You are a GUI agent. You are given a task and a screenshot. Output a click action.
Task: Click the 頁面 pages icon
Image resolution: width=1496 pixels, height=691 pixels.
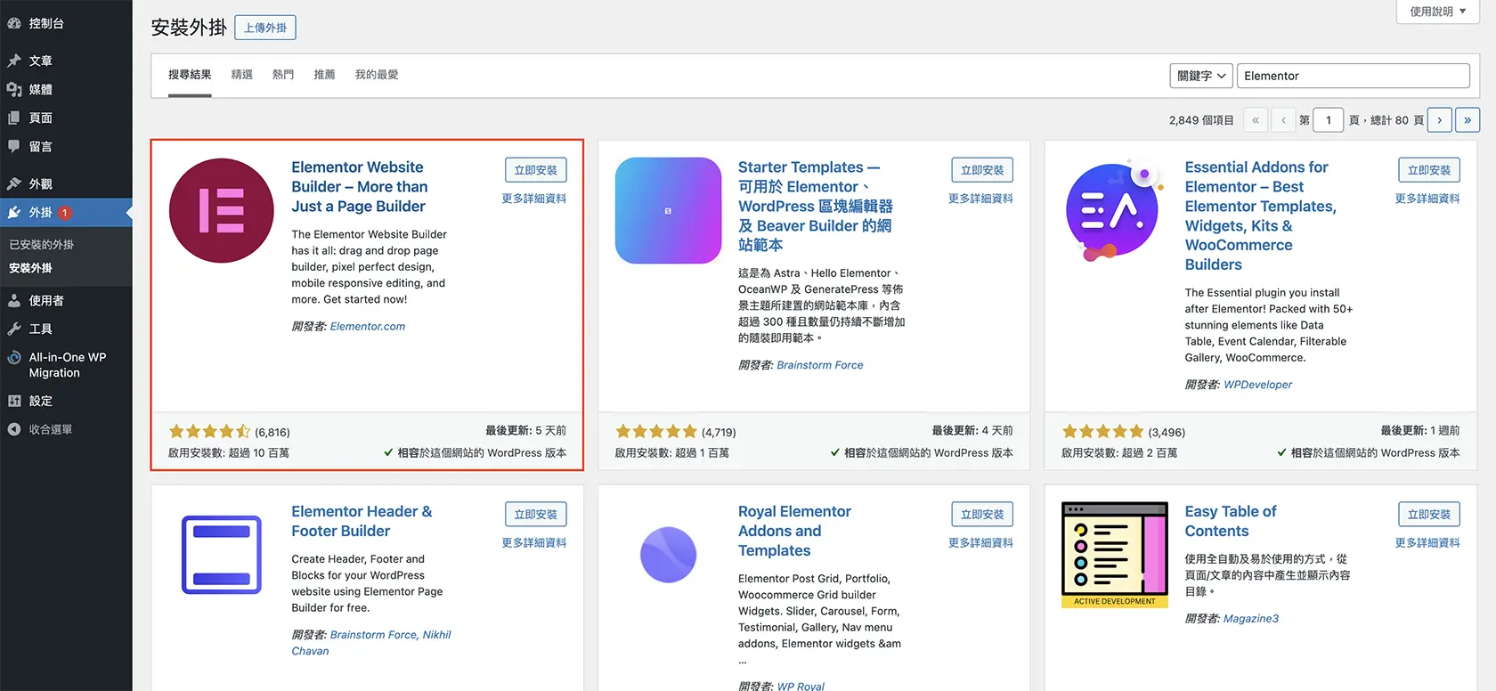click(14, 118)
